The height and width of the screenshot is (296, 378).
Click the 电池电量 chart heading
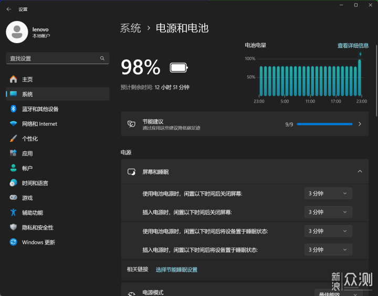click(x=256, y=45)
